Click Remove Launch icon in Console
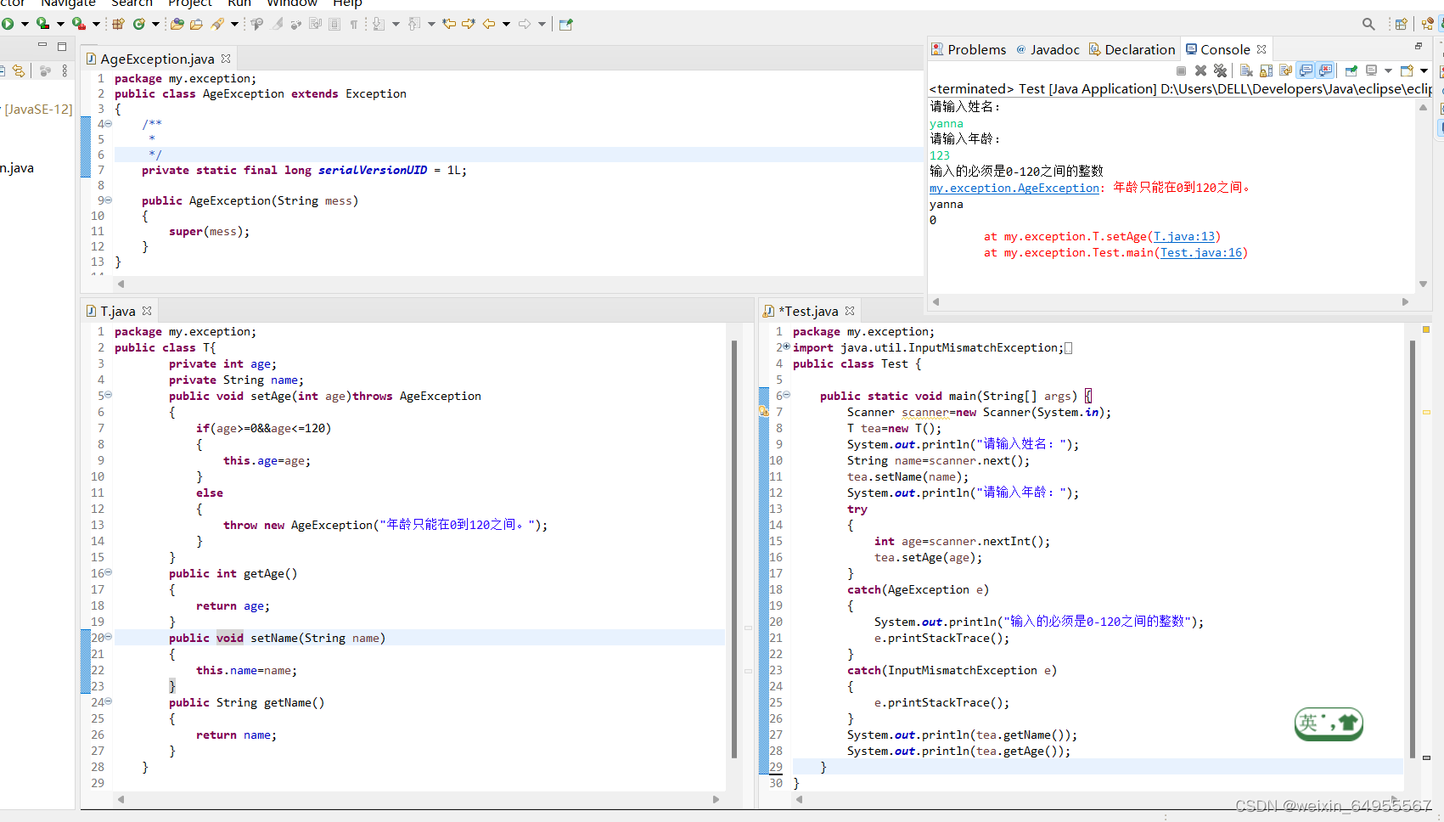This screenshot has width=1444, height=822. coord(1200,70)
